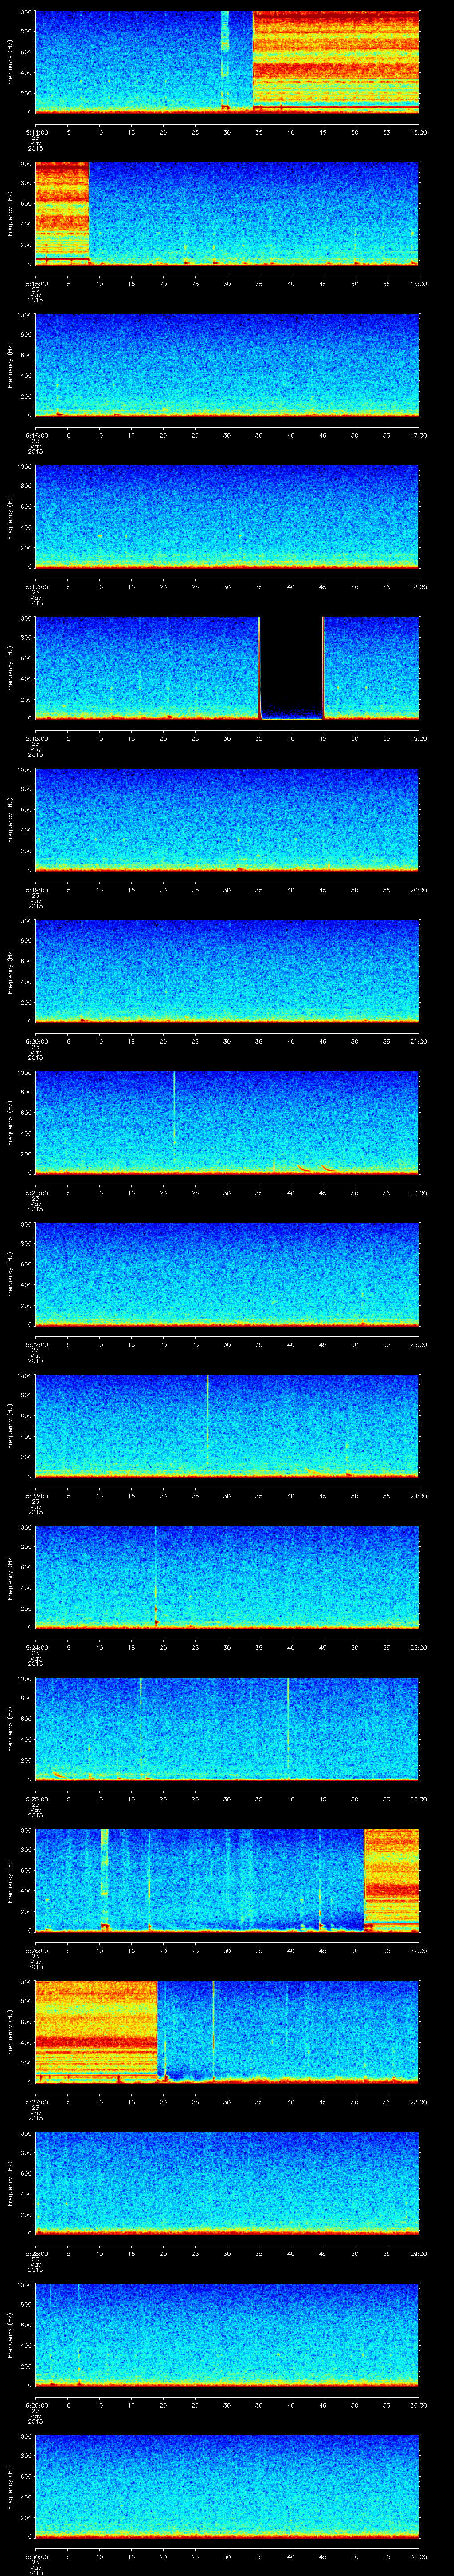Viewport: 454px width, 2576px height.
Task: Click the 5:20:00 start time label
Action: coord(36,1041)
